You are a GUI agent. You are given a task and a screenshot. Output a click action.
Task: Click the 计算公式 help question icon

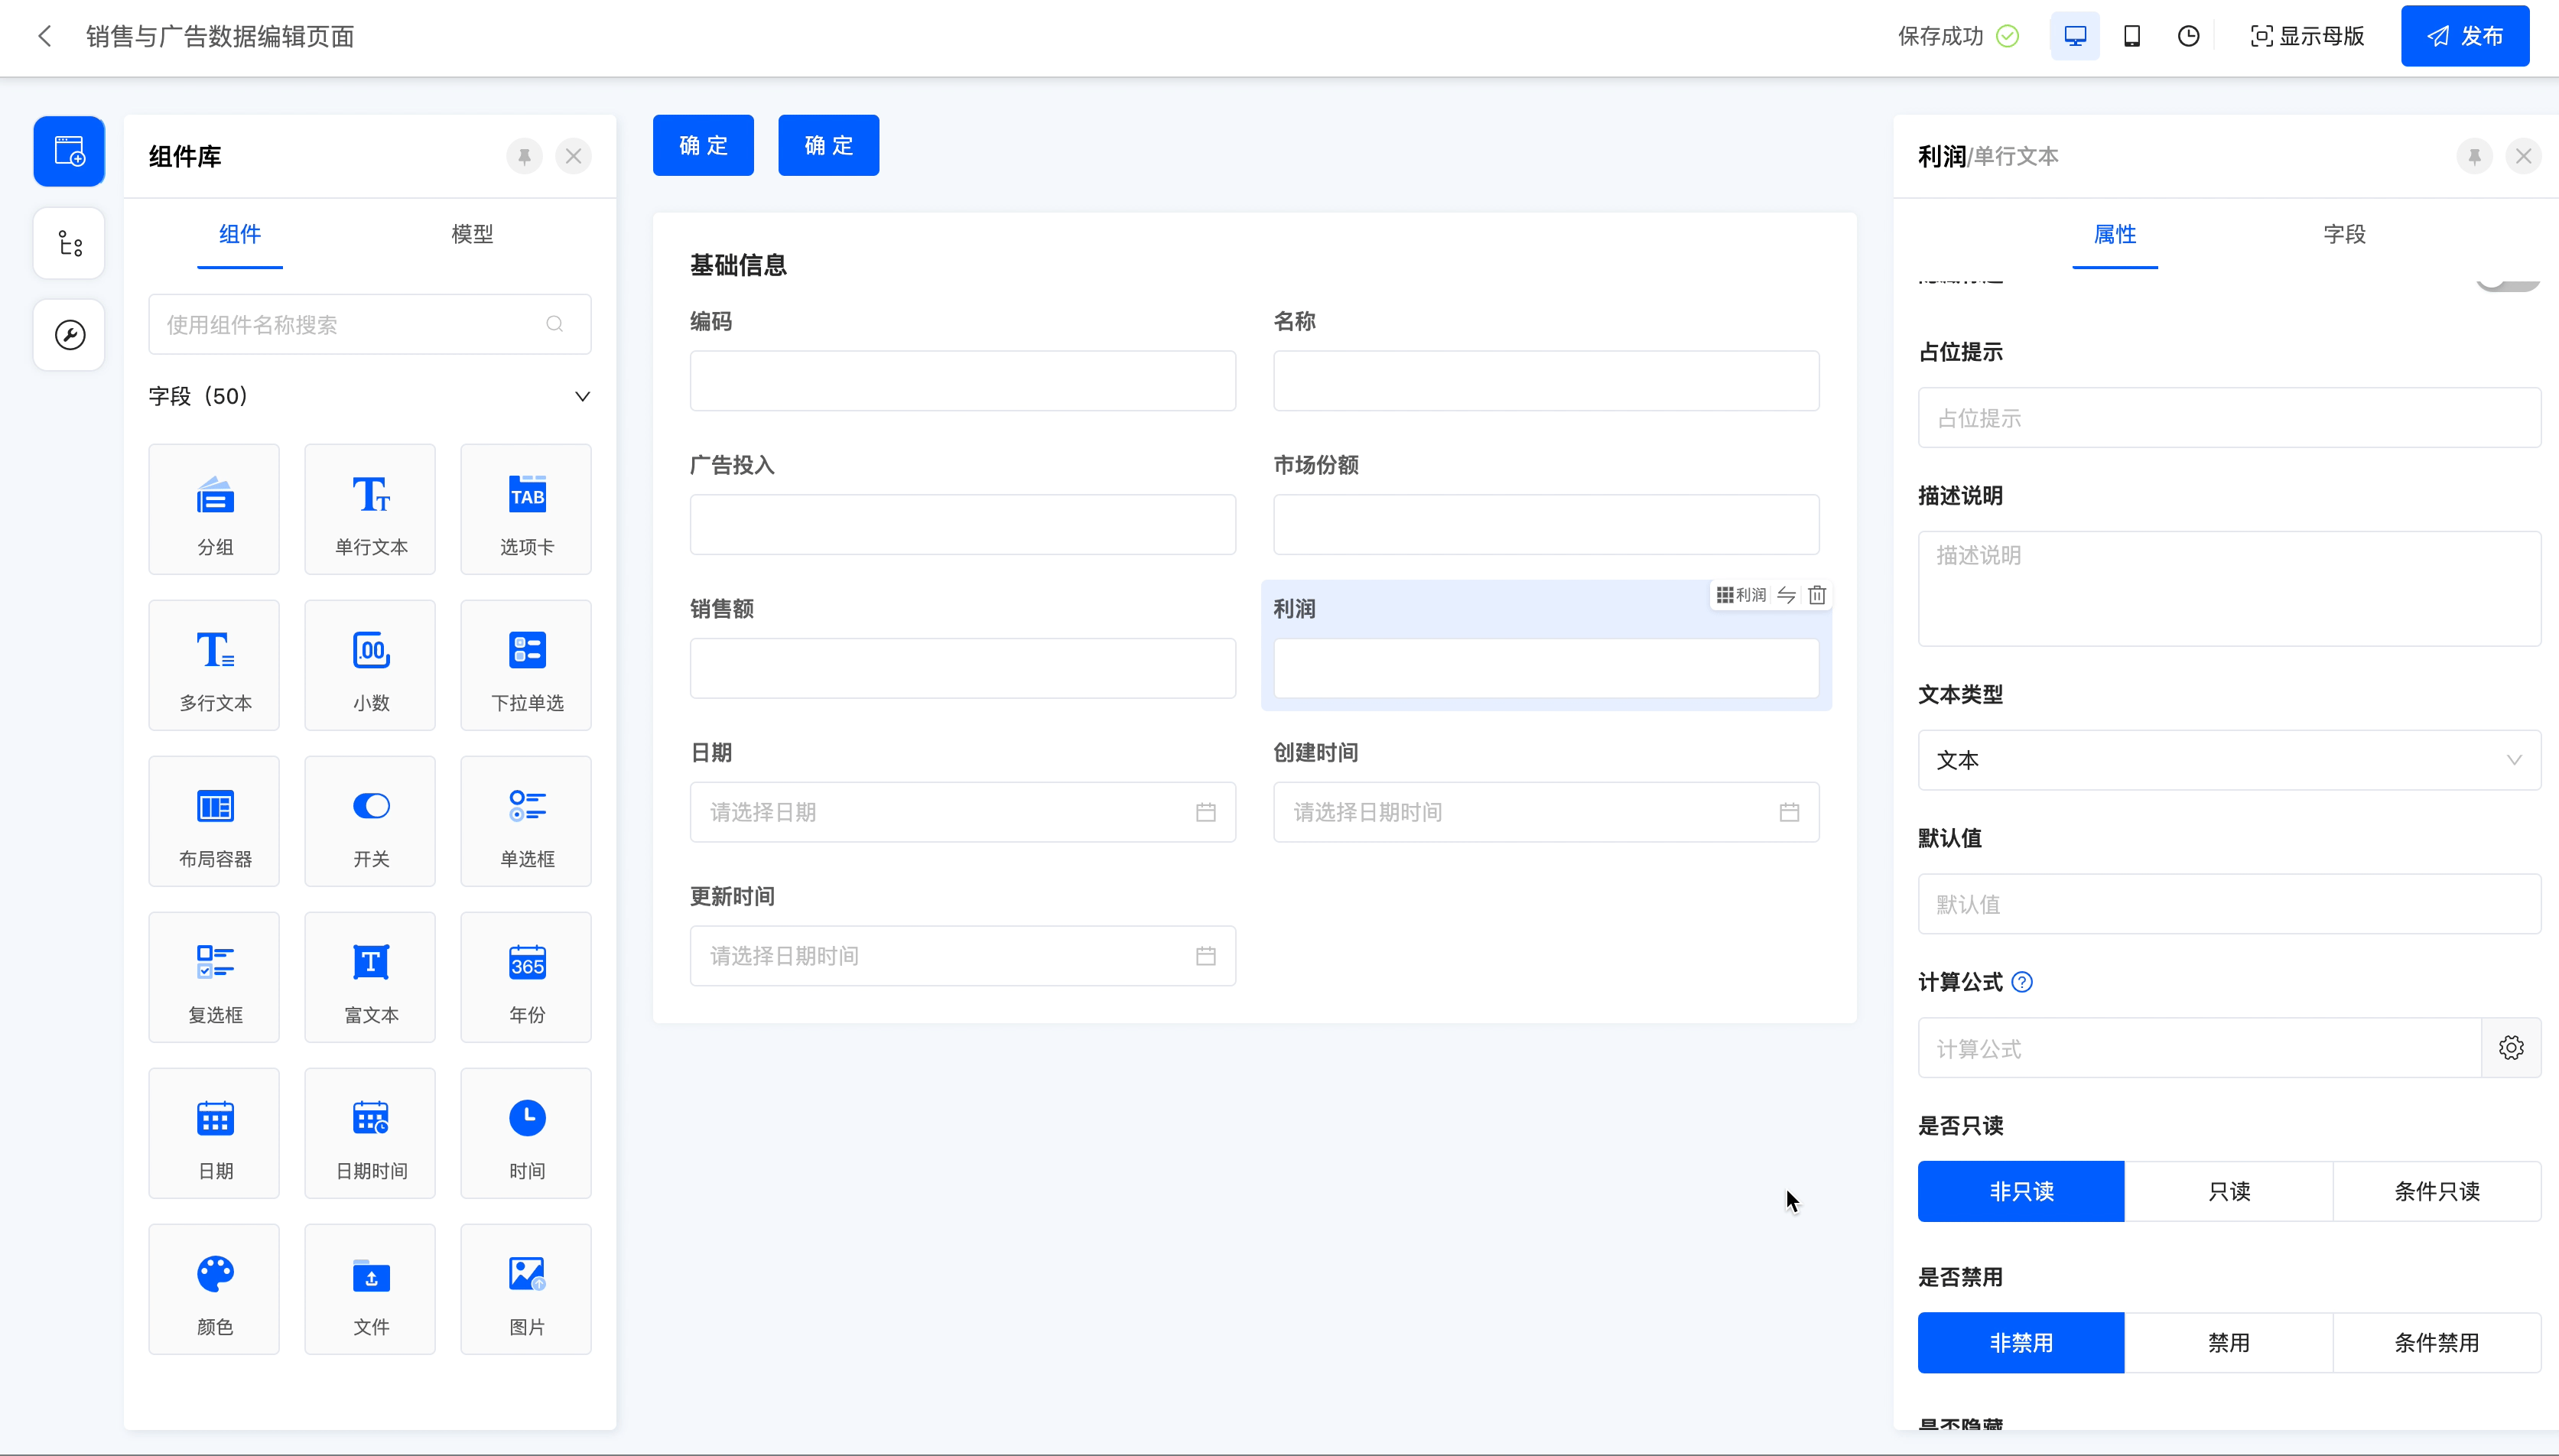coord(2021,982)
